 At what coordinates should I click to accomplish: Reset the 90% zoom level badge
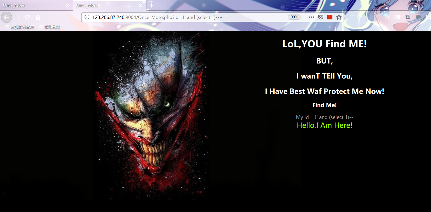point(294,17)
